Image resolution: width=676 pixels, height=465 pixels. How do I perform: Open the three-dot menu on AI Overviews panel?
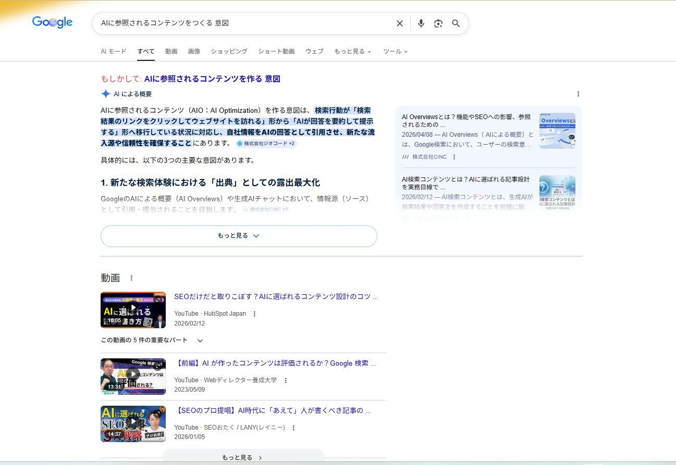click(579, 94)
